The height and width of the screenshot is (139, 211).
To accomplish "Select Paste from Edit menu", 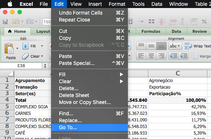I will pos(89,56).
